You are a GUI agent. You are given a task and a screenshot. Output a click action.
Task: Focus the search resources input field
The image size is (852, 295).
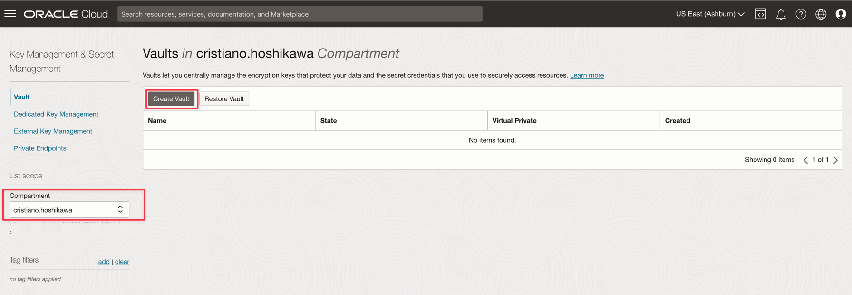click(300, 14)
